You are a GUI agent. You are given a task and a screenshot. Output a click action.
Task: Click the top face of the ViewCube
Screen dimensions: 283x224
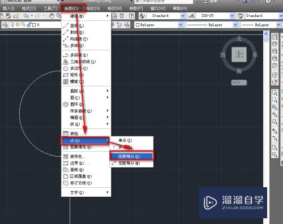tap(239, 54)
